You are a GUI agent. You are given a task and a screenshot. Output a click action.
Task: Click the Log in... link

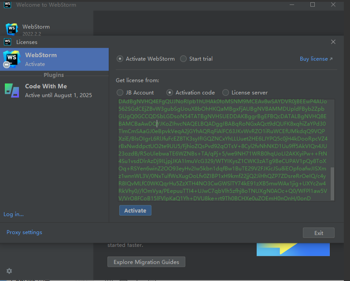14,214
